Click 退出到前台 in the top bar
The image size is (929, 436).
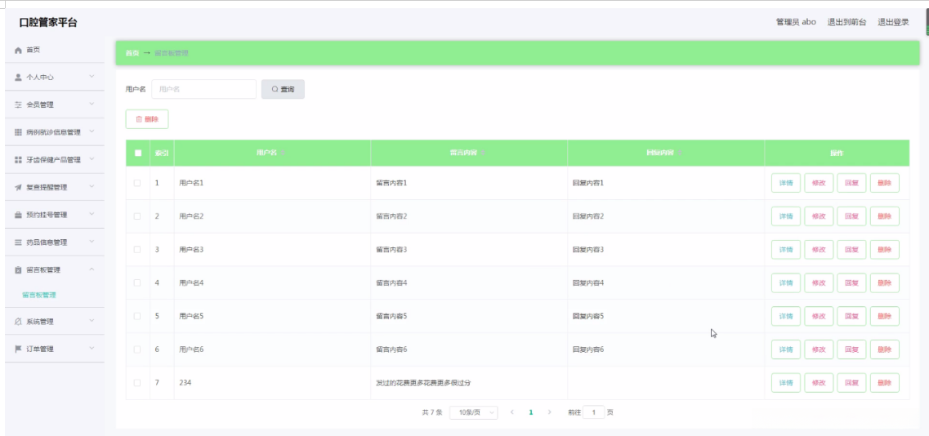pos(846,22)
